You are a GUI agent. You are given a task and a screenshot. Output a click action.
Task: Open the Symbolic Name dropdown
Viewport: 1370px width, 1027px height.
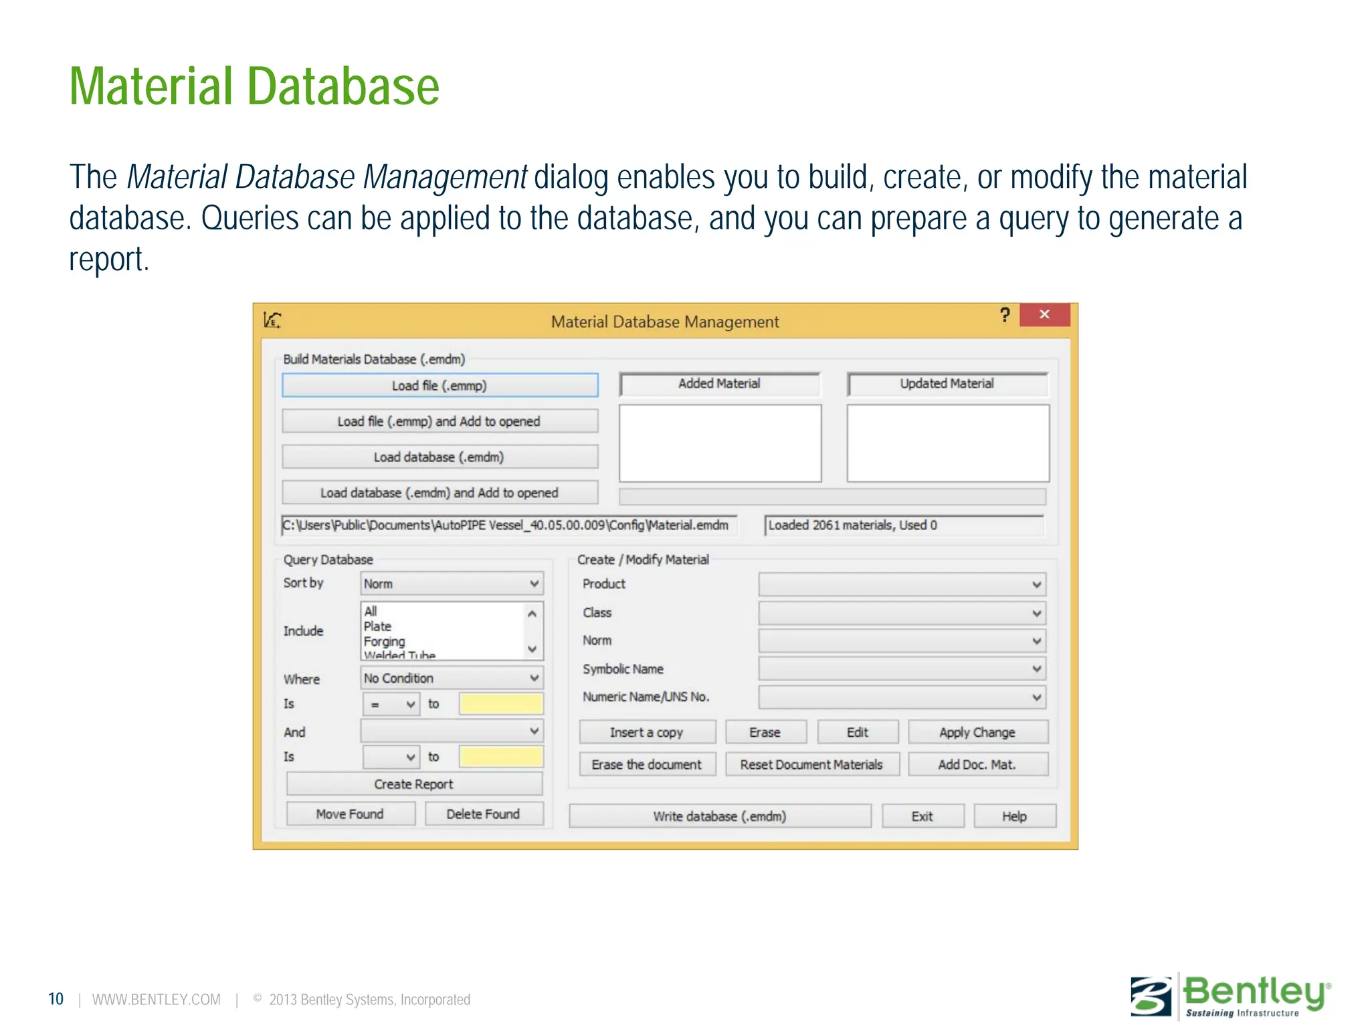902,669
